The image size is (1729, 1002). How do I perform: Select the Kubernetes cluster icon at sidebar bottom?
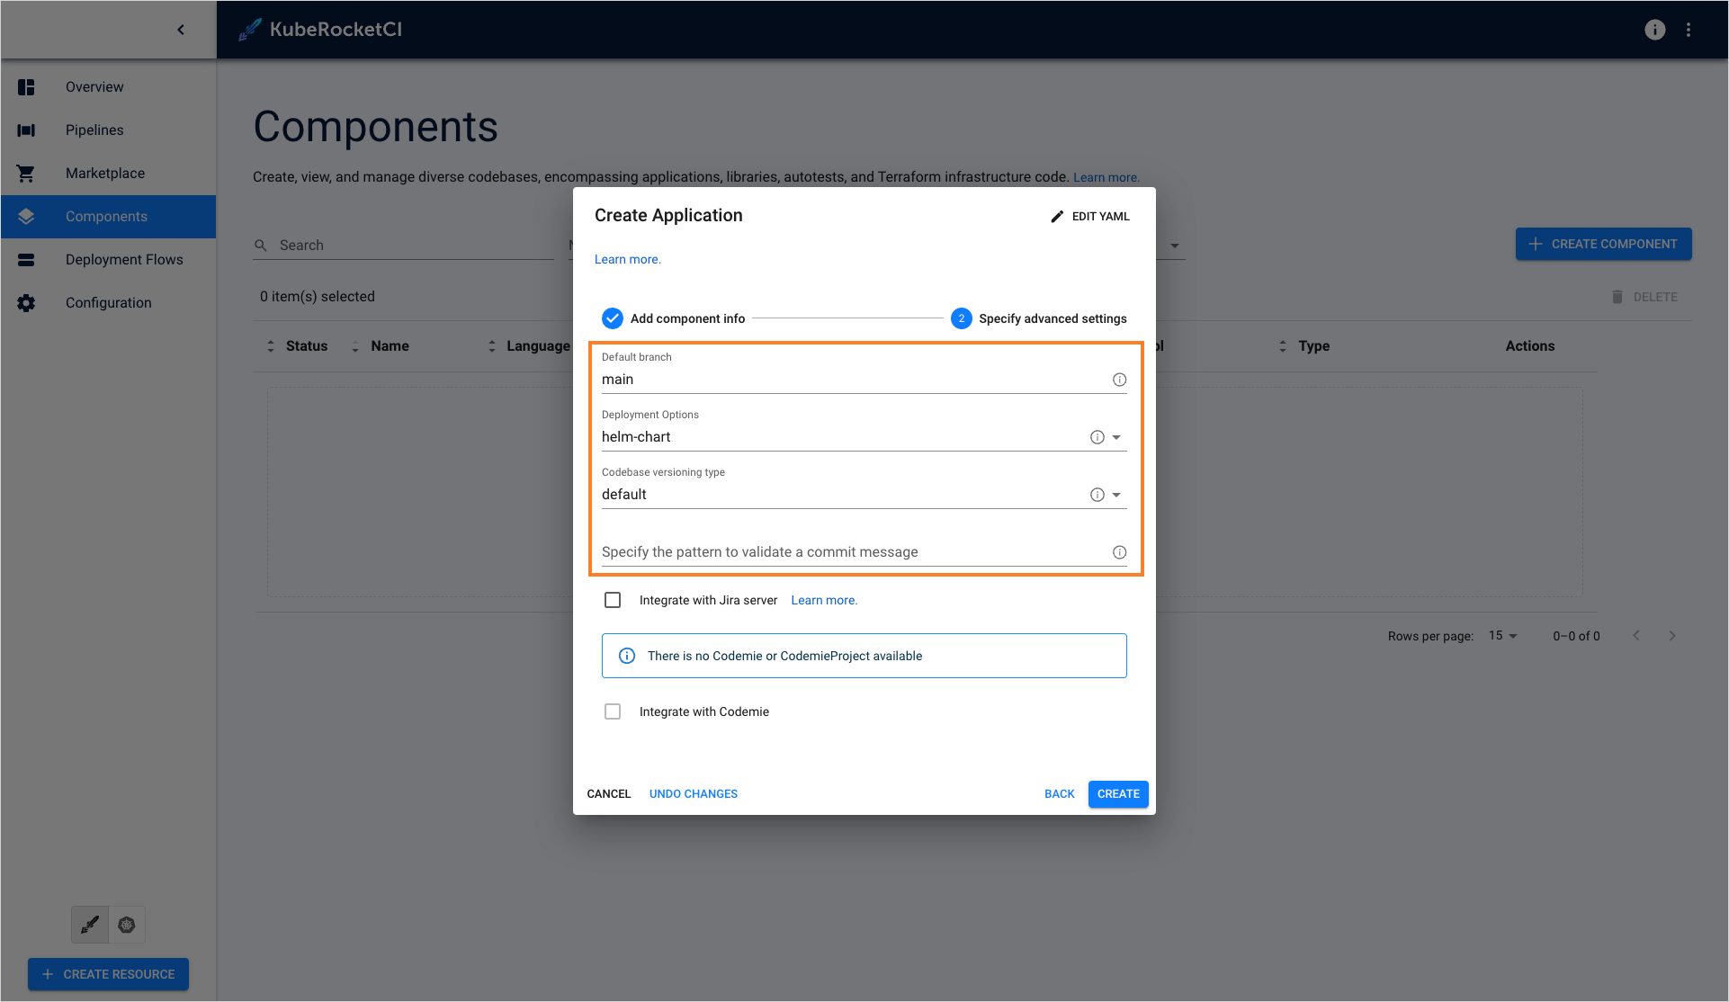(x=127, y=924)
